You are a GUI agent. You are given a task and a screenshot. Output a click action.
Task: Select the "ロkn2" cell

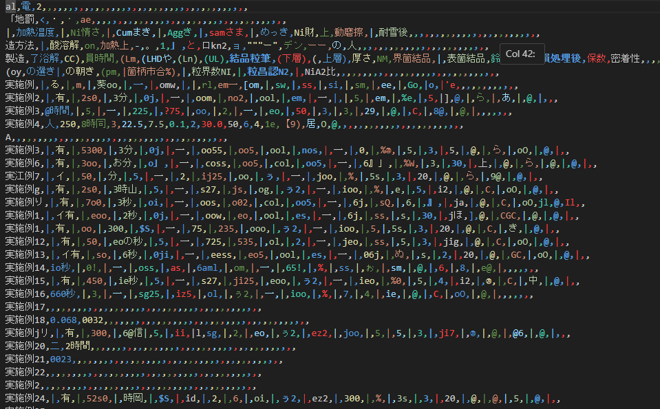[x=214, y=45]
